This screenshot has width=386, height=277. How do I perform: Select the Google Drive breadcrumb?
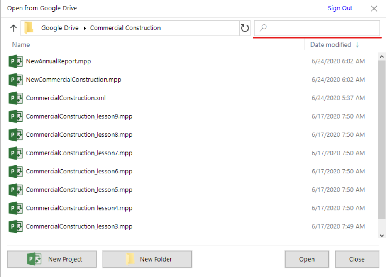(60, 28)
